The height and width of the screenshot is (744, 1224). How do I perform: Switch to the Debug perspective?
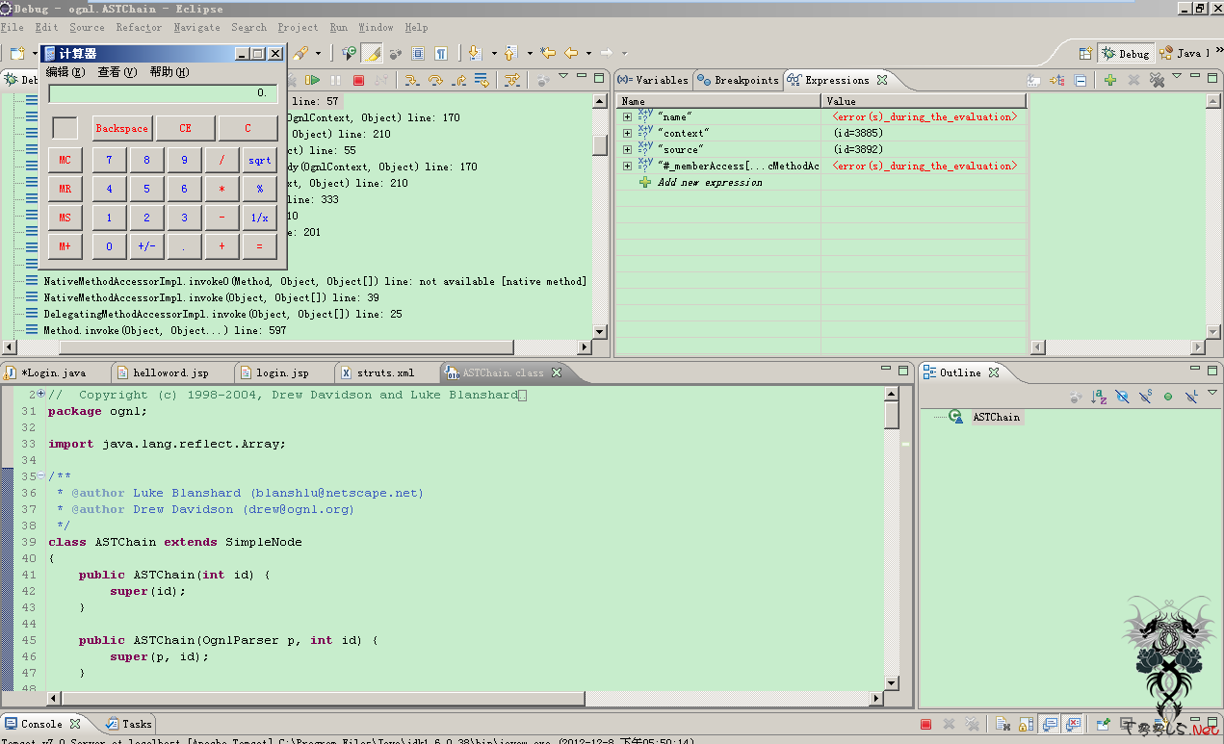1126,54
